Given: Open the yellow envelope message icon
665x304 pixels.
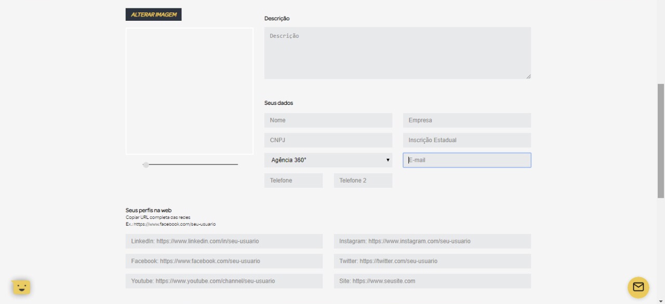Looking at the screenshot, I should tap(638, 287).
